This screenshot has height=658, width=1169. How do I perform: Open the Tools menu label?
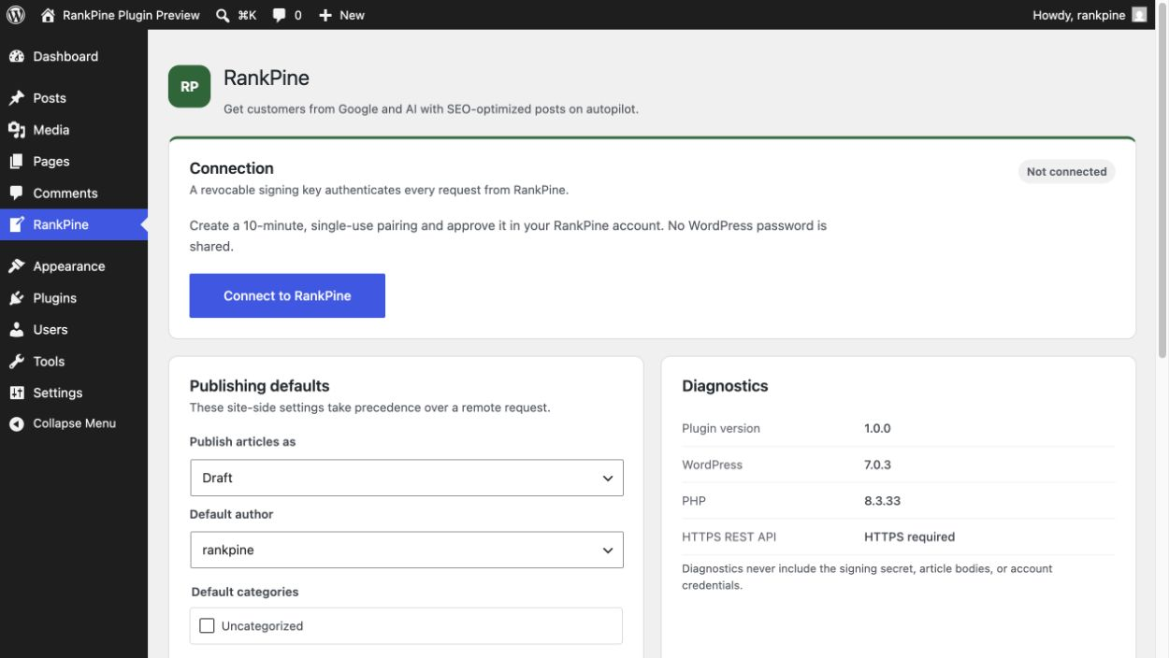[x=49, y=362]
